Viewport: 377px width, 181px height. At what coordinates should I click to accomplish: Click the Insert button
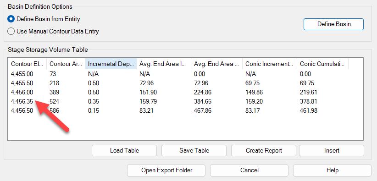click(332, 150)
